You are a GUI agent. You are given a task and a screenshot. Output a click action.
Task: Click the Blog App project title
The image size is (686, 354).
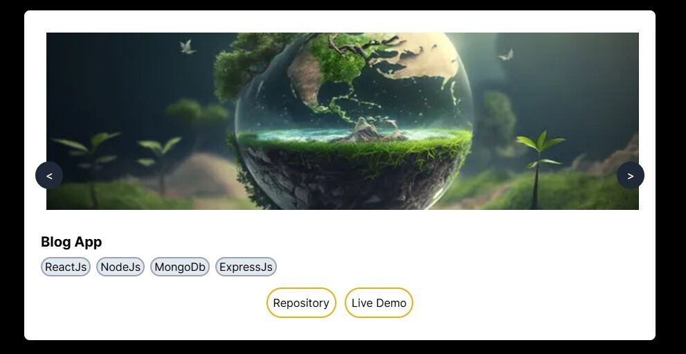71,242
